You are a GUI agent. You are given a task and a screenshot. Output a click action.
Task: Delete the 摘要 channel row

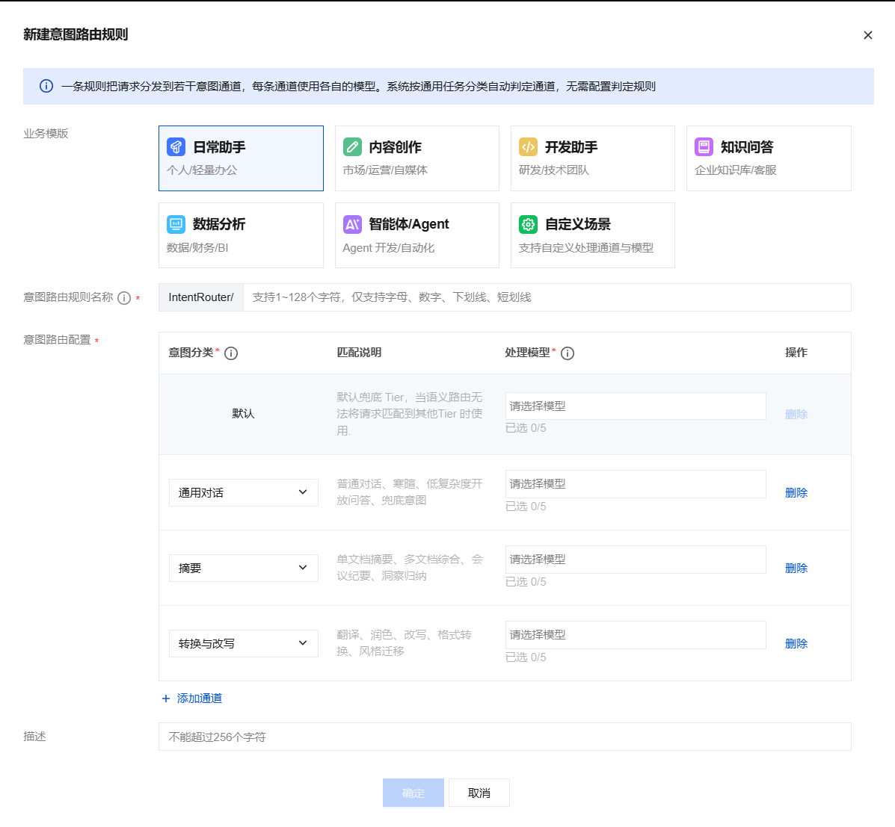[796, 568]
